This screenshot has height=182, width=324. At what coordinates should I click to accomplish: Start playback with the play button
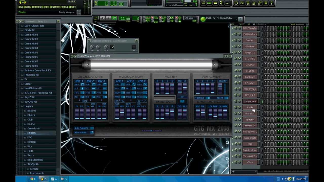[x=103, y=18]
